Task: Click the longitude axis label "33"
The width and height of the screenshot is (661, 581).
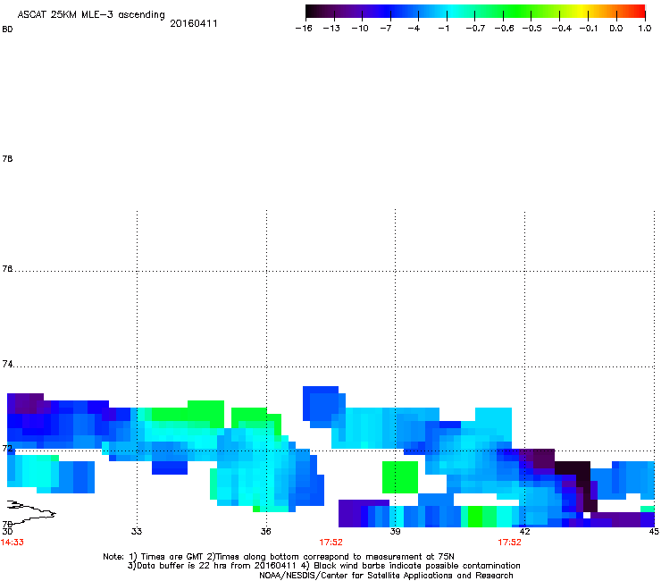Action: click(136, 531)
